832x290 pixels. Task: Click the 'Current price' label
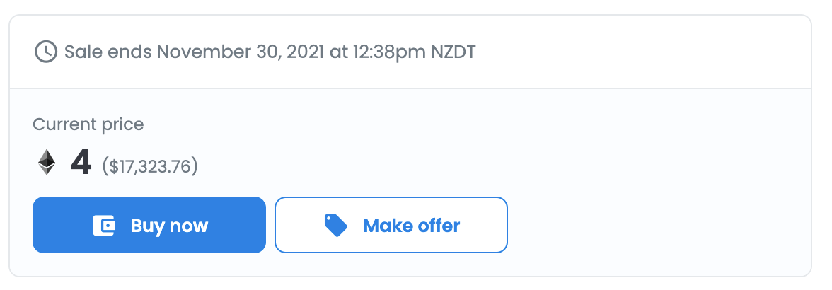[88, 124]
